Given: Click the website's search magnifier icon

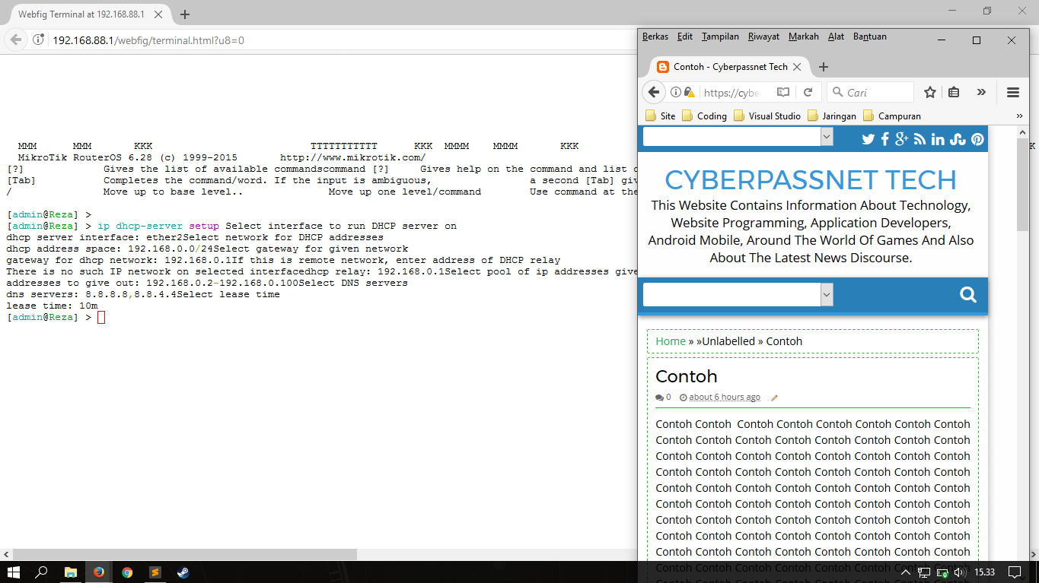Looking at the screenshot, I should point(967,295).
